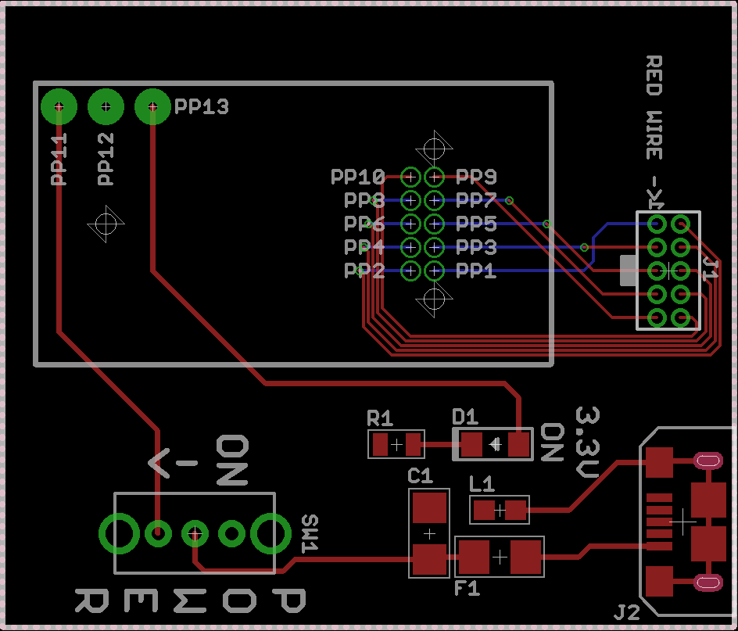Screen dimensions: 738x631
Task: Click the large left pad of SW1
Action: 119,534
